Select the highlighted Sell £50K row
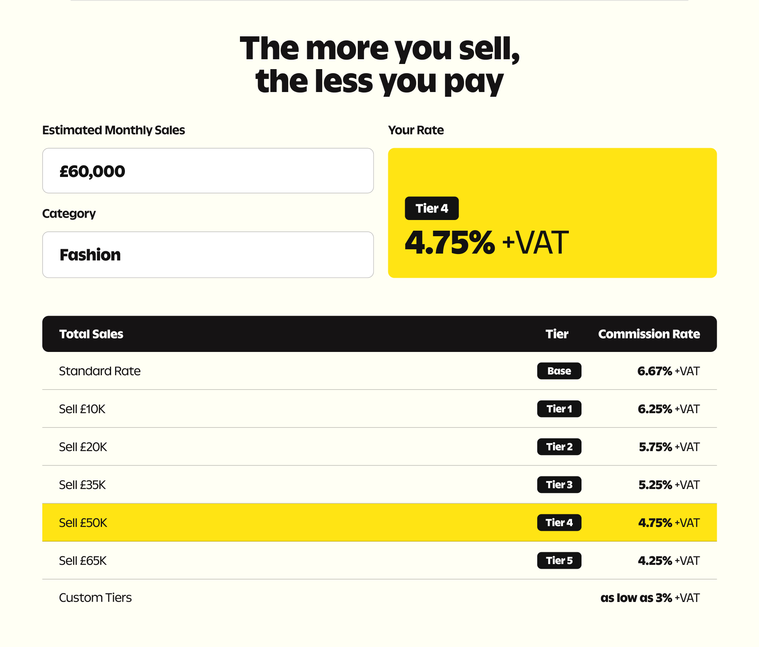 pos(379,523)
